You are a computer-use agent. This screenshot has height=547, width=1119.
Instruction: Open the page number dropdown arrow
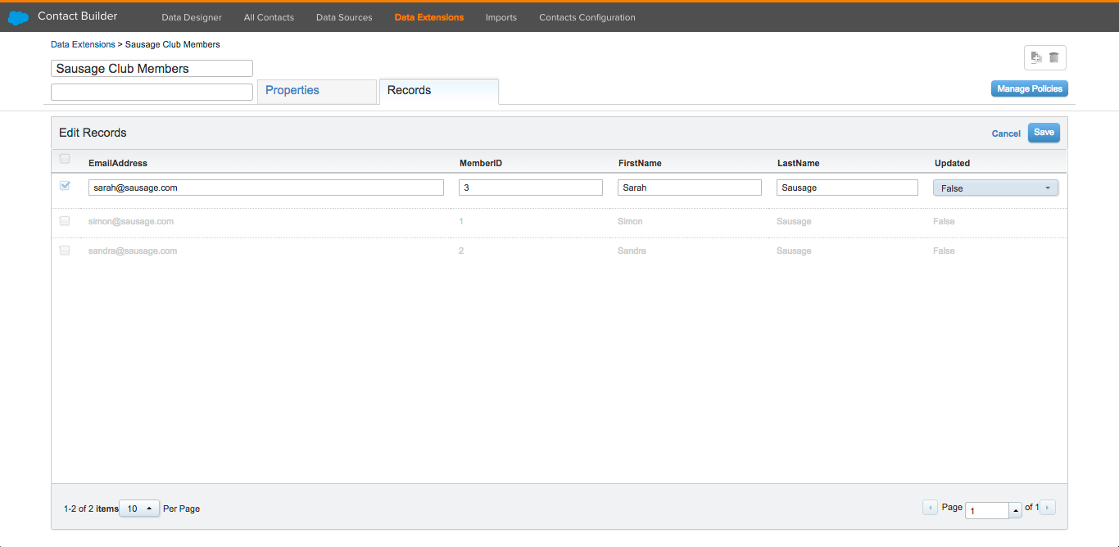click(1016, 510)
